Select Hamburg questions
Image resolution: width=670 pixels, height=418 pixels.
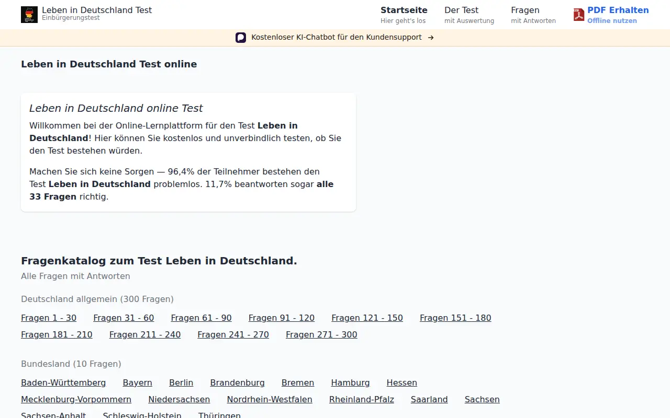(x=350, y=383)
